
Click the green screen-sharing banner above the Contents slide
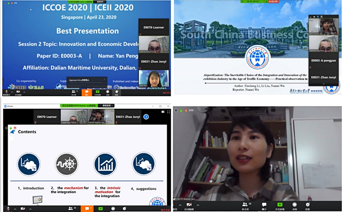(x=79, y=105)
